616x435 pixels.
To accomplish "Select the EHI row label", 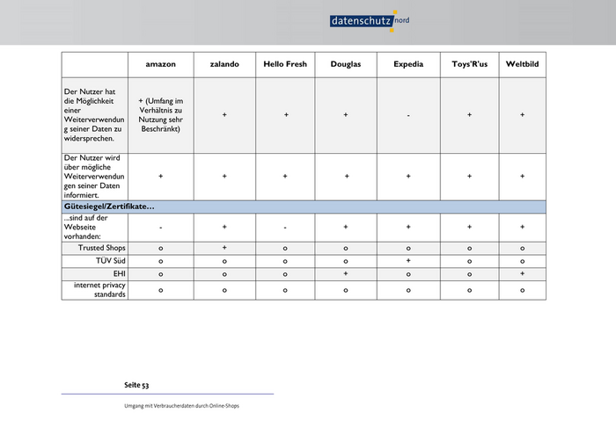I will click(119, 274).
